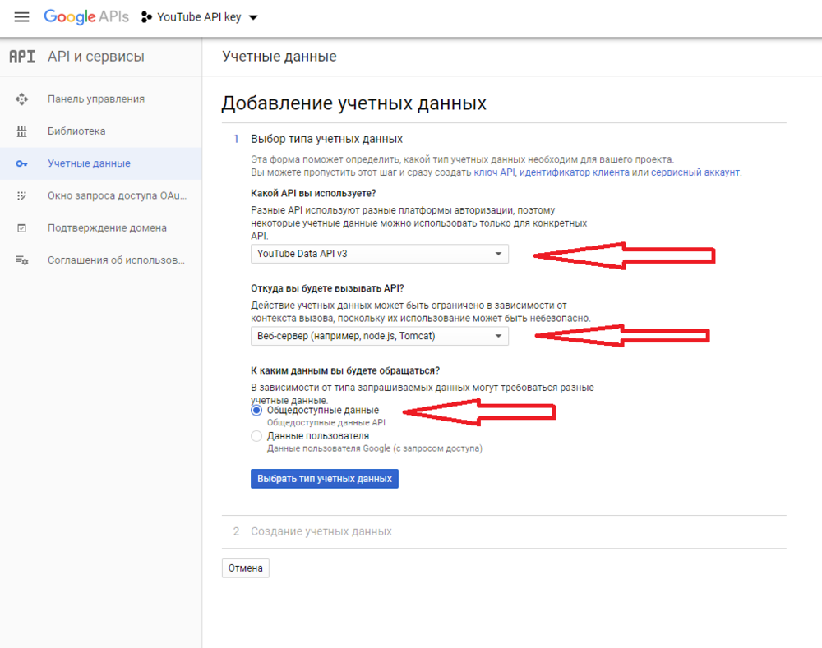The width and height of the screenshot is (822, 648).
Task: Expand the Веб-сервер platform dropdown
Action: 379,337
